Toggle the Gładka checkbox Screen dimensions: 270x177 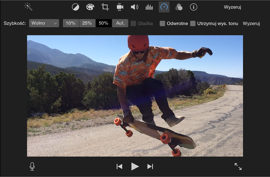coord(133,24)
